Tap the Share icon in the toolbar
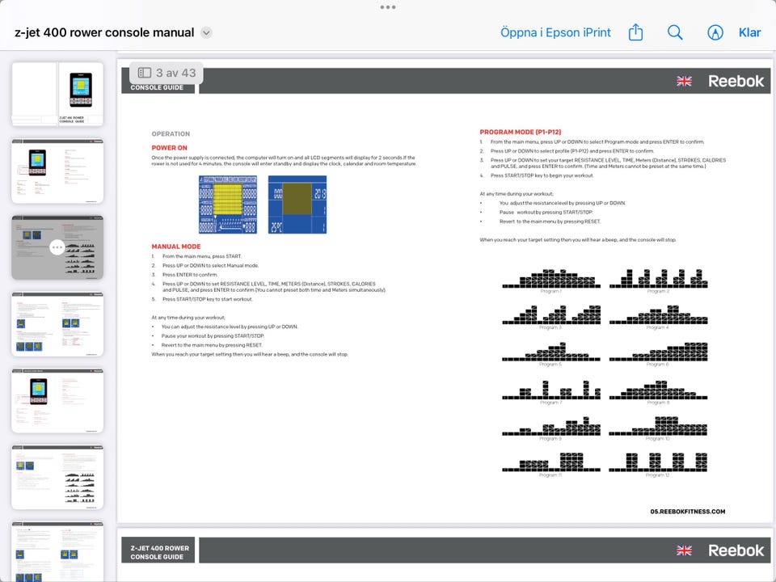Image resolution: width=776 pixels, height=582 pixels. [x=635, y=32]
